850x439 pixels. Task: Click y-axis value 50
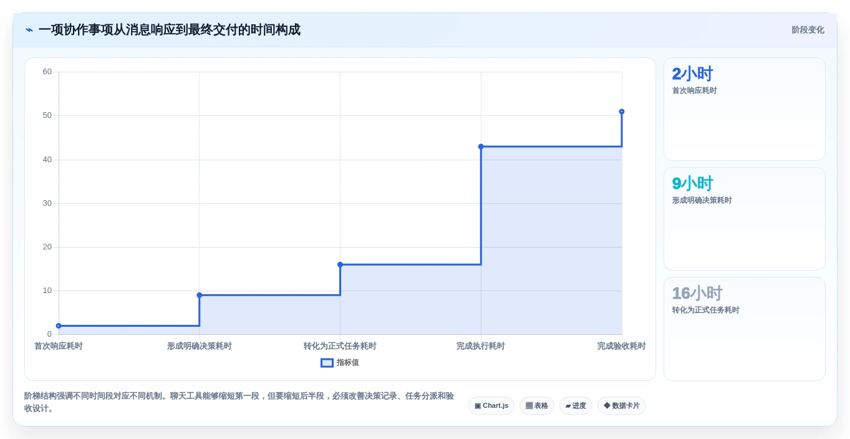coord(47,115)
